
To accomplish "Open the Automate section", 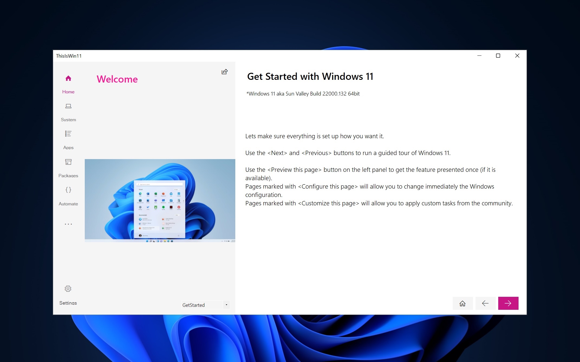I will coord(68,196).
